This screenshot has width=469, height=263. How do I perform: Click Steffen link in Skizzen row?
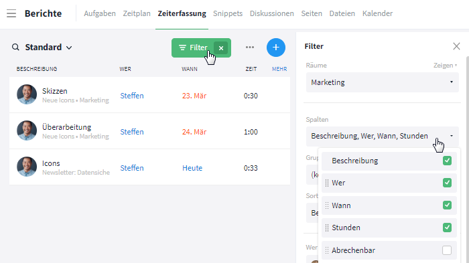coord(132,96)
